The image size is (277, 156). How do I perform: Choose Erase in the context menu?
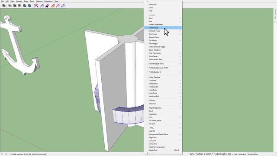click(163, 8)
